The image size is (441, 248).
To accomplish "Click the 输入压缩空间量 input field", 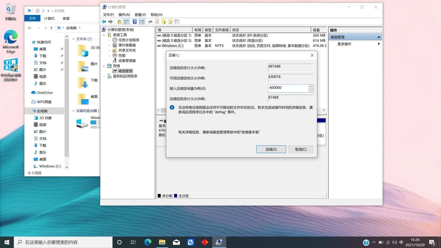I will click(288, 88).
